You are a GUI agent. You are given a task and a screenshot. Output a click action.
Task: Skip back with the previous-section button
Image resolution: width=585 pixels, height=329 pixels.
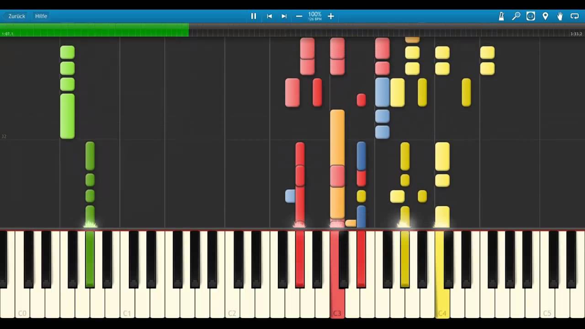(270, 16)
